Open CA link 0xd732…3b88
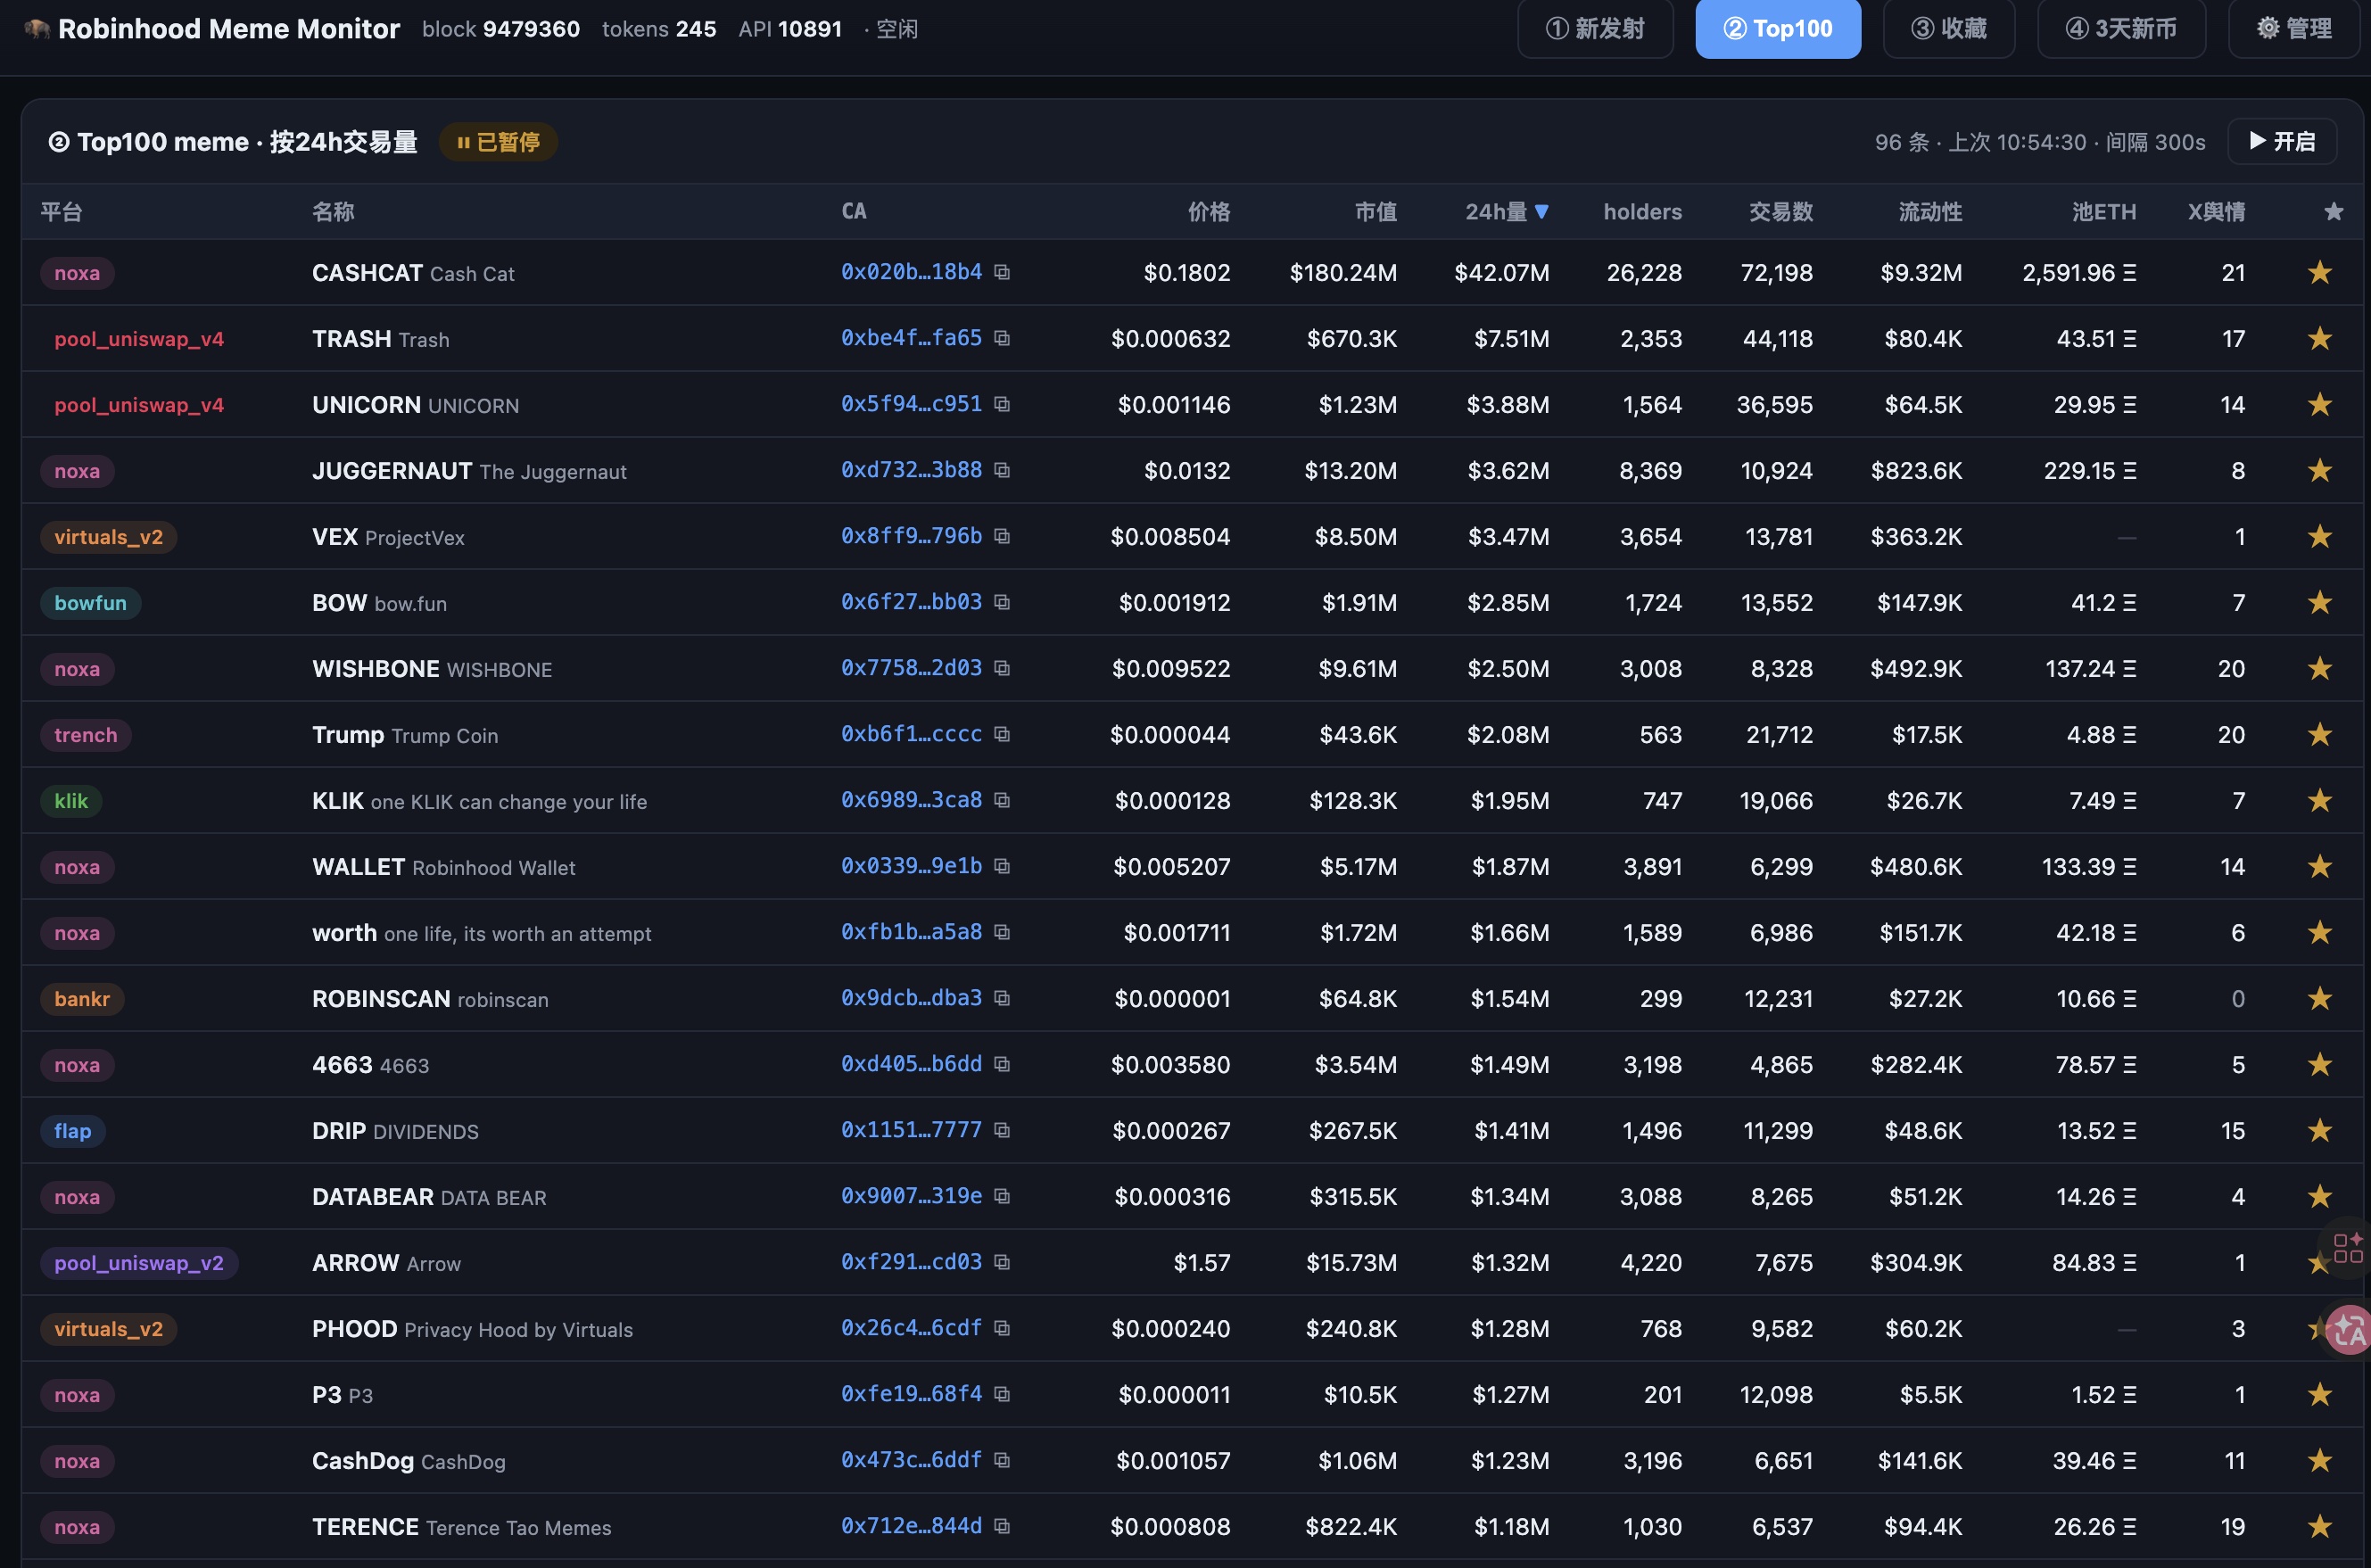Image resolution: width=2371 pixels, height=1568 pixels. (911, 470)
